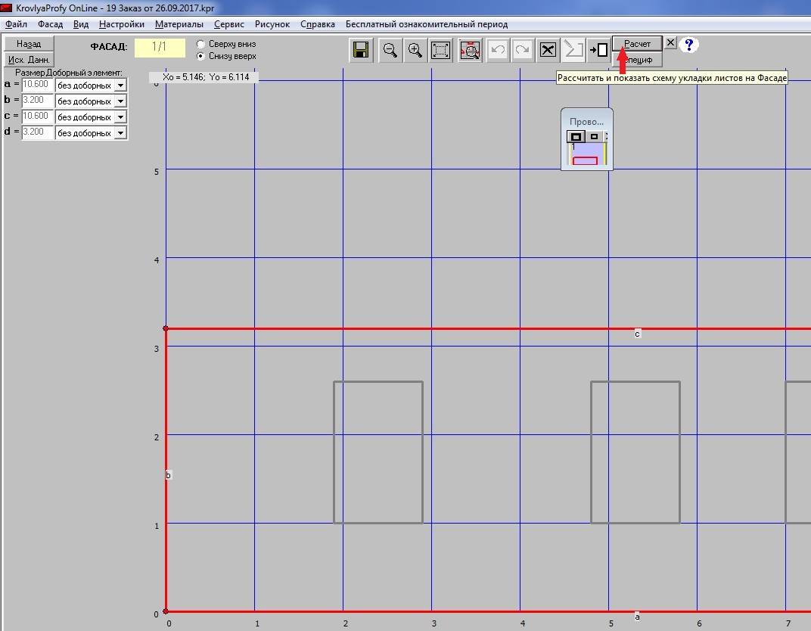Click the arrow-into-rectangle toolbar icon
This screenshot has width=811, height=631.
pos(598,50)
